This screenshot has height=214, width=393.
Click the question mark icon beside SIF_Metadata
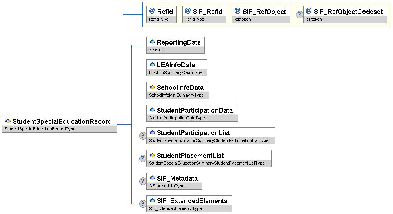[x=143, y=181]
